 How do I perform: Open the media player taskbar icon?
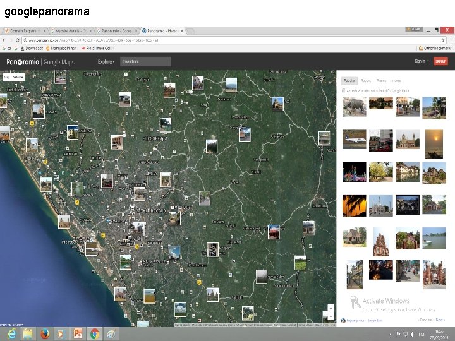pyautogui.click(x=61, y=334)
